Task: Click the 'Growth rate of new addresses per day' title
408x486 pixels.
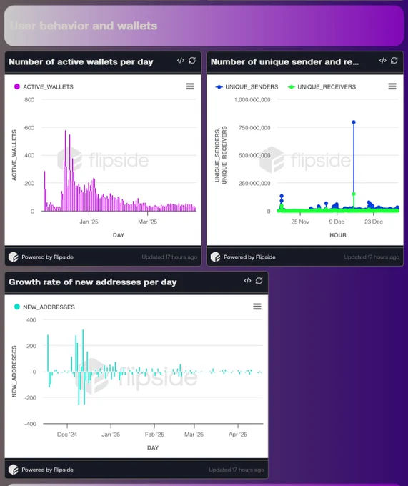Action: tap(93, 282)
